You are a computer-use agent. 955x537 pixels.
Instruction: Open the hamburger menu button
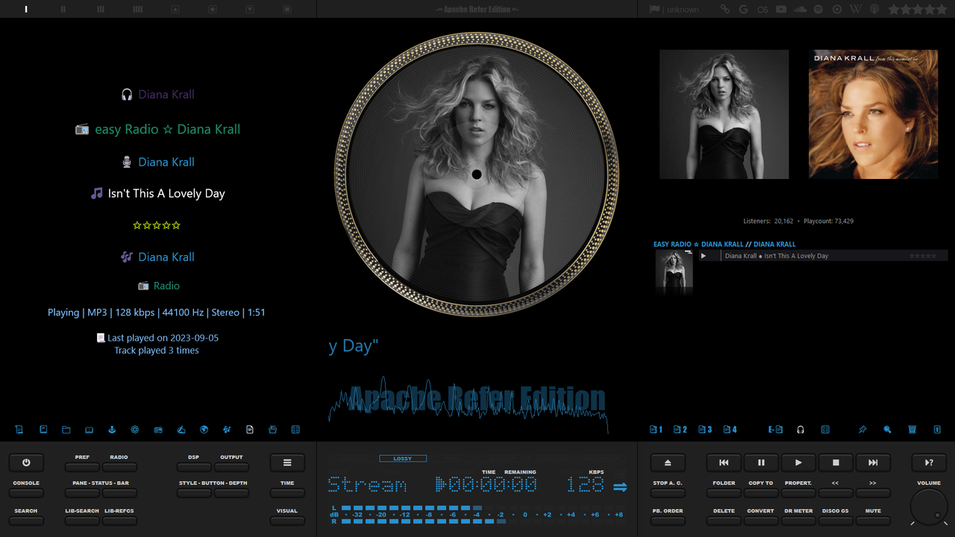287,462
